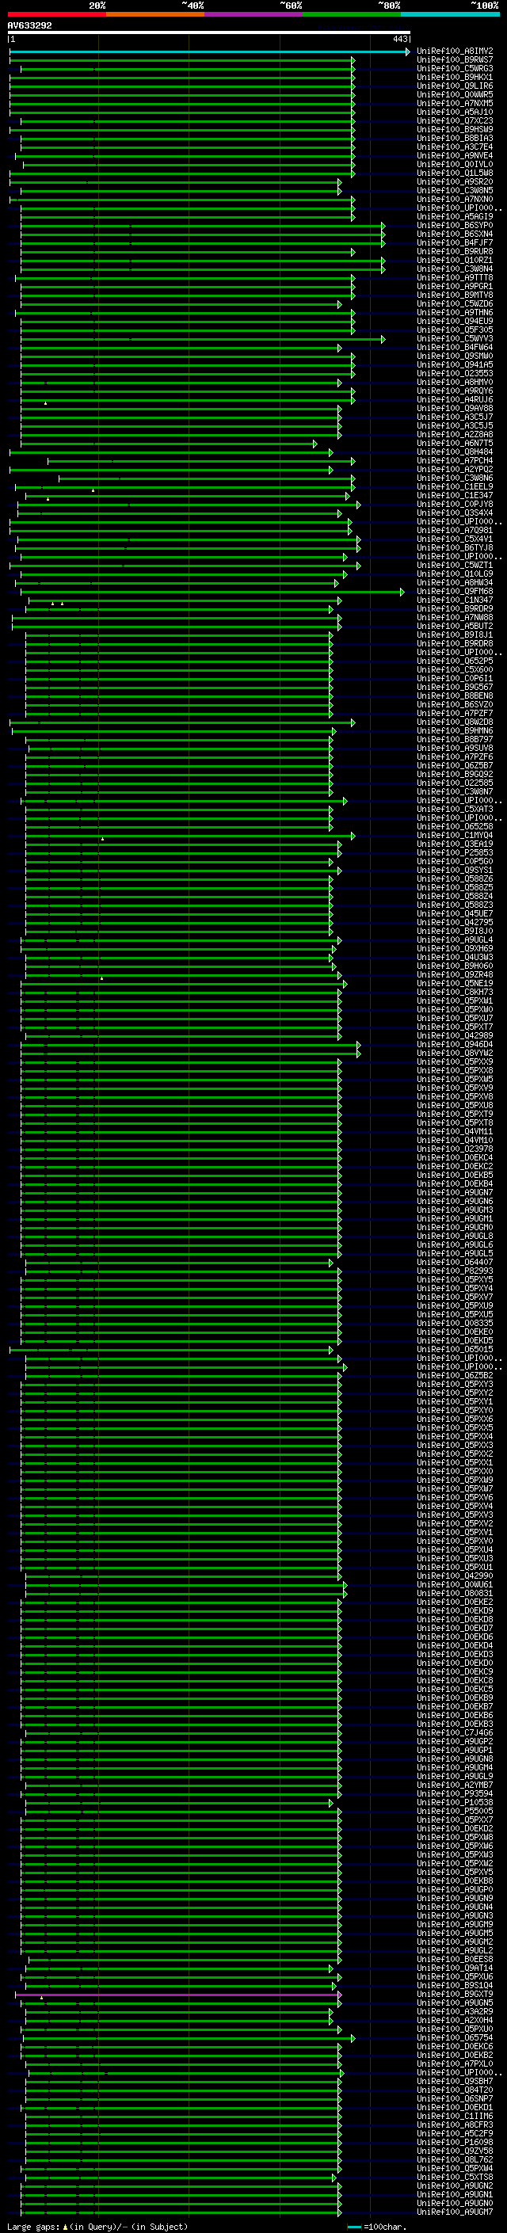The width and height of the screenshot is (507, 2233).
Task: Select label UniRef100_A7Q981
Action: point(454,530)
